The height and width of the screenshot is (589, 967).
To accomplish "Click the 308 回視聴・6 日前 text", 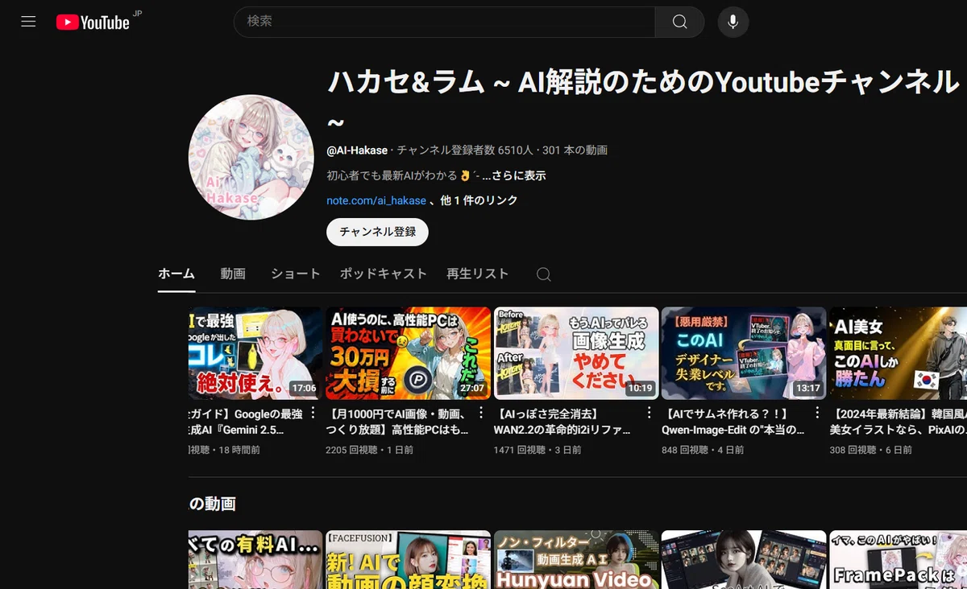I will coord(871,451).
